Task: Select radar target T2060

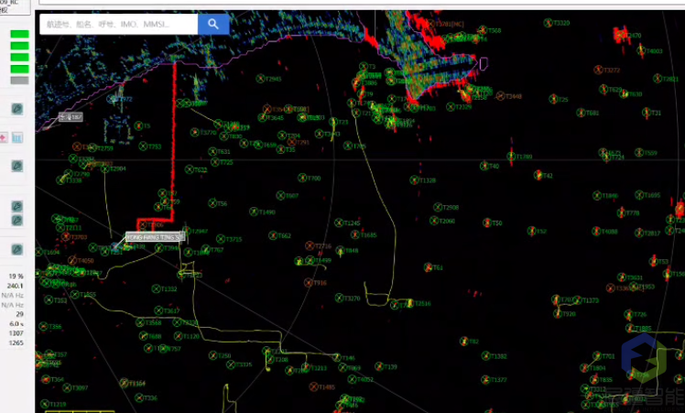Action: pos(434,221)
